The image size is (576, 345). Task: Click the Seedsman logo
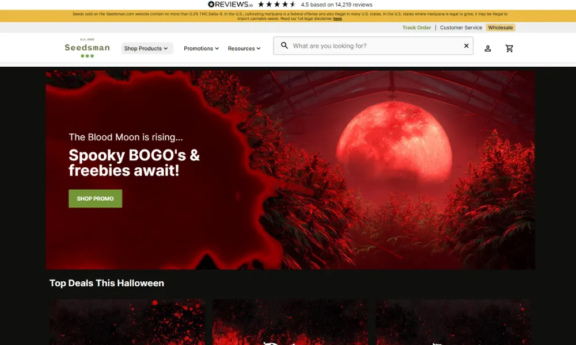(87, 48)
